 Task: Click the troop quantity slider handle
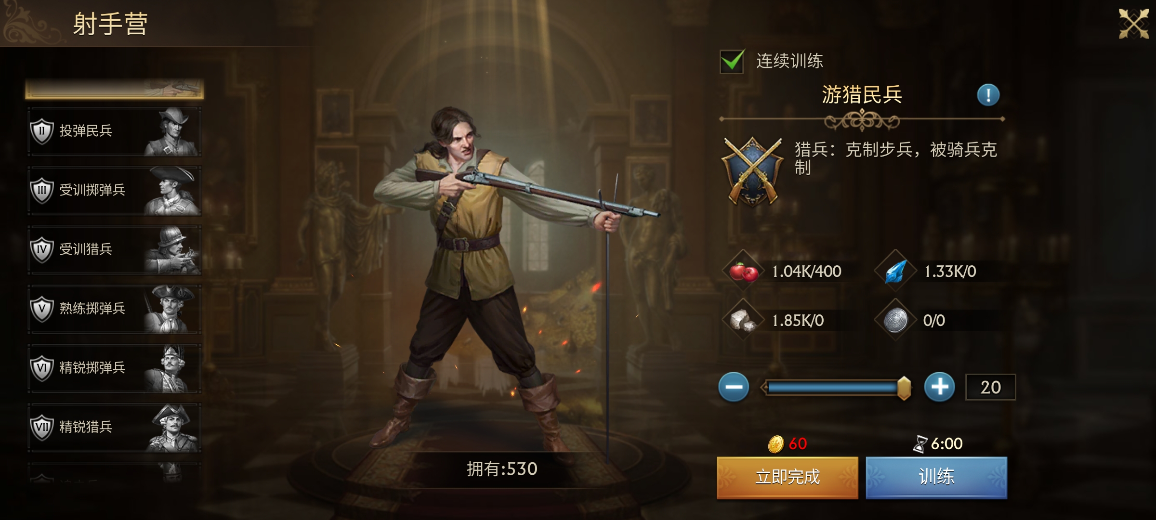pos(904,388)
